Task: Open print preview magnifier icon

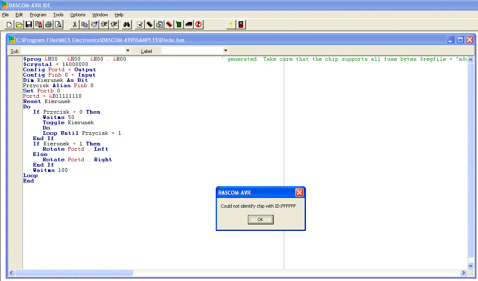Action: [x=58, y=24]
